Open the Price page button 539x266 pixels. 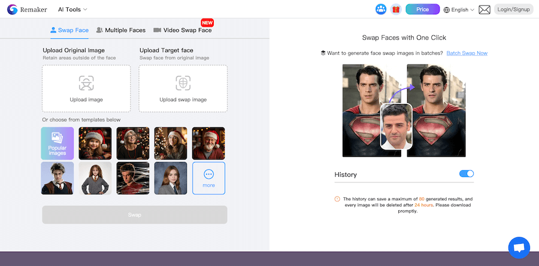pyautogui.click(x=422, y=10)
